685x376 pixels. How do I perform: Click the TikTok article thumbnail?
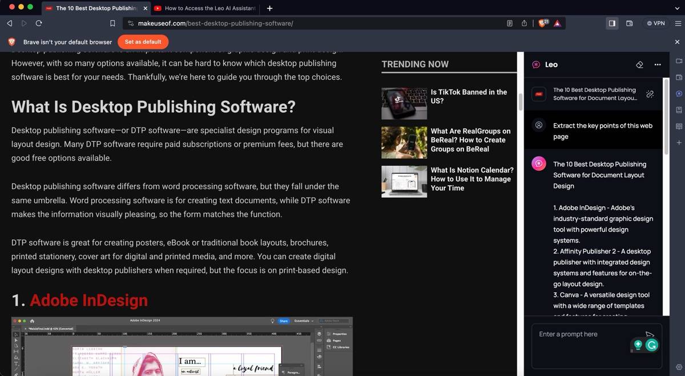point(404,103)
